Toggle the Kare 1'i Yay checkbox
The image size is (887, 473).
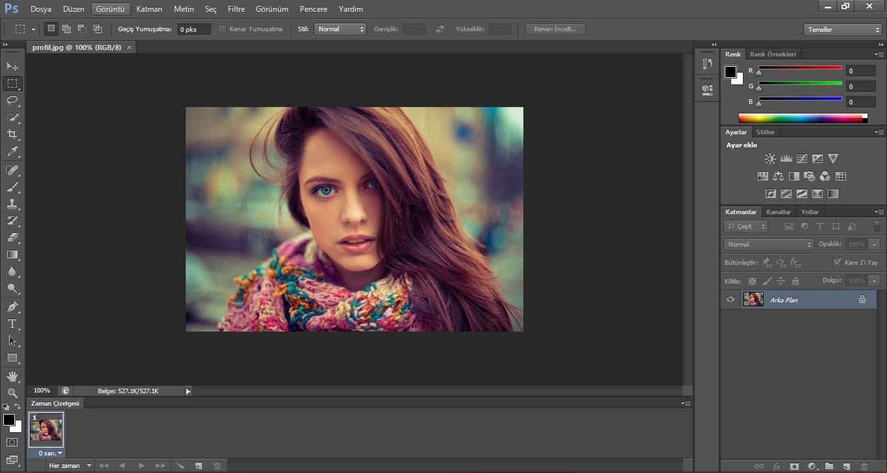pos(837,262)
